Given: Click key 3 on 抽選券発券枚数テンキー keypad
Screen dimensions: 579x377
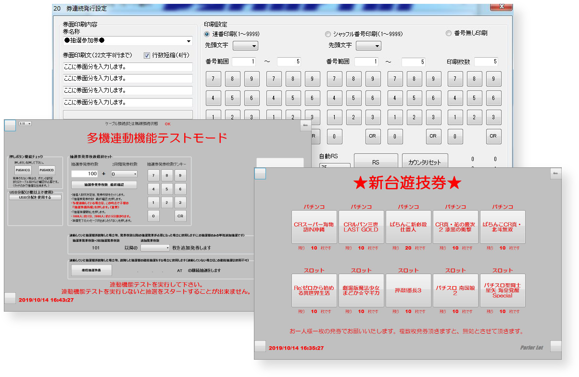Looking at the screenshot, I should 180,202.
